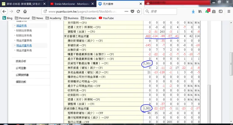233x125 pixels.
Task: Close the 排球-036话 tab
Action: [44, 4]
